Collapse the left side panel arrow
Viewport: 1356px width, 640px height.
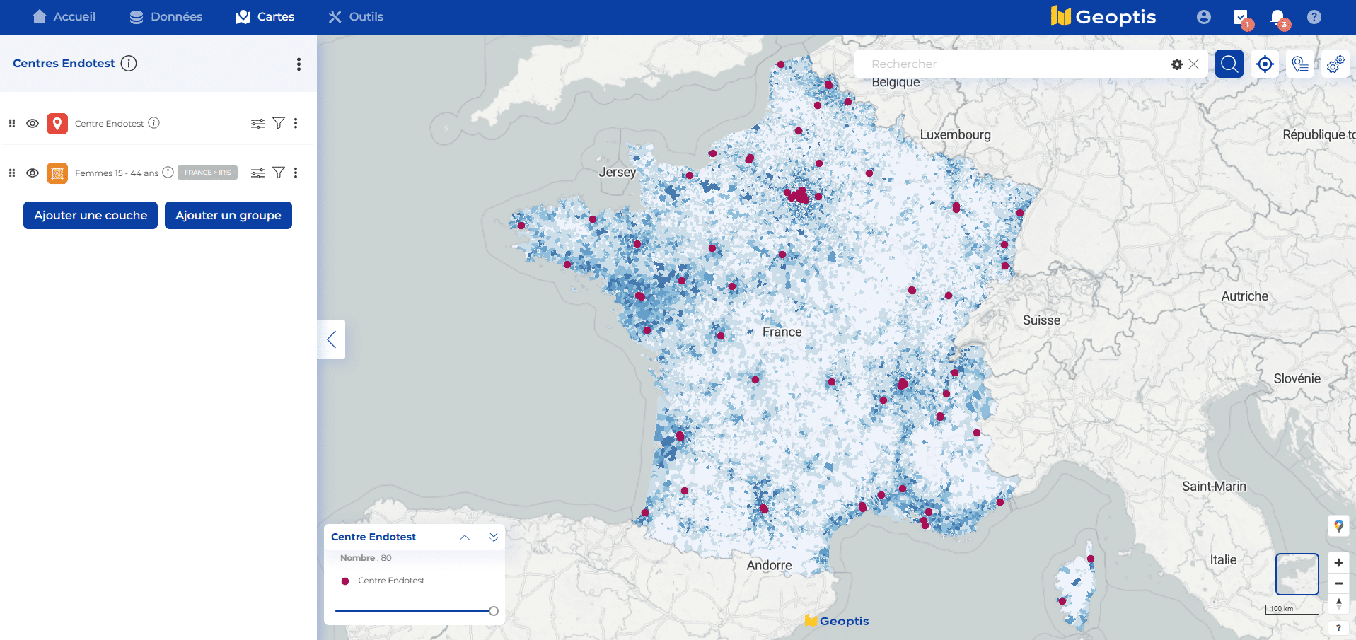(331, 339)
